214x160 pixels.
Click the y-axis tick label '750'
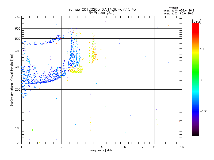18,17
